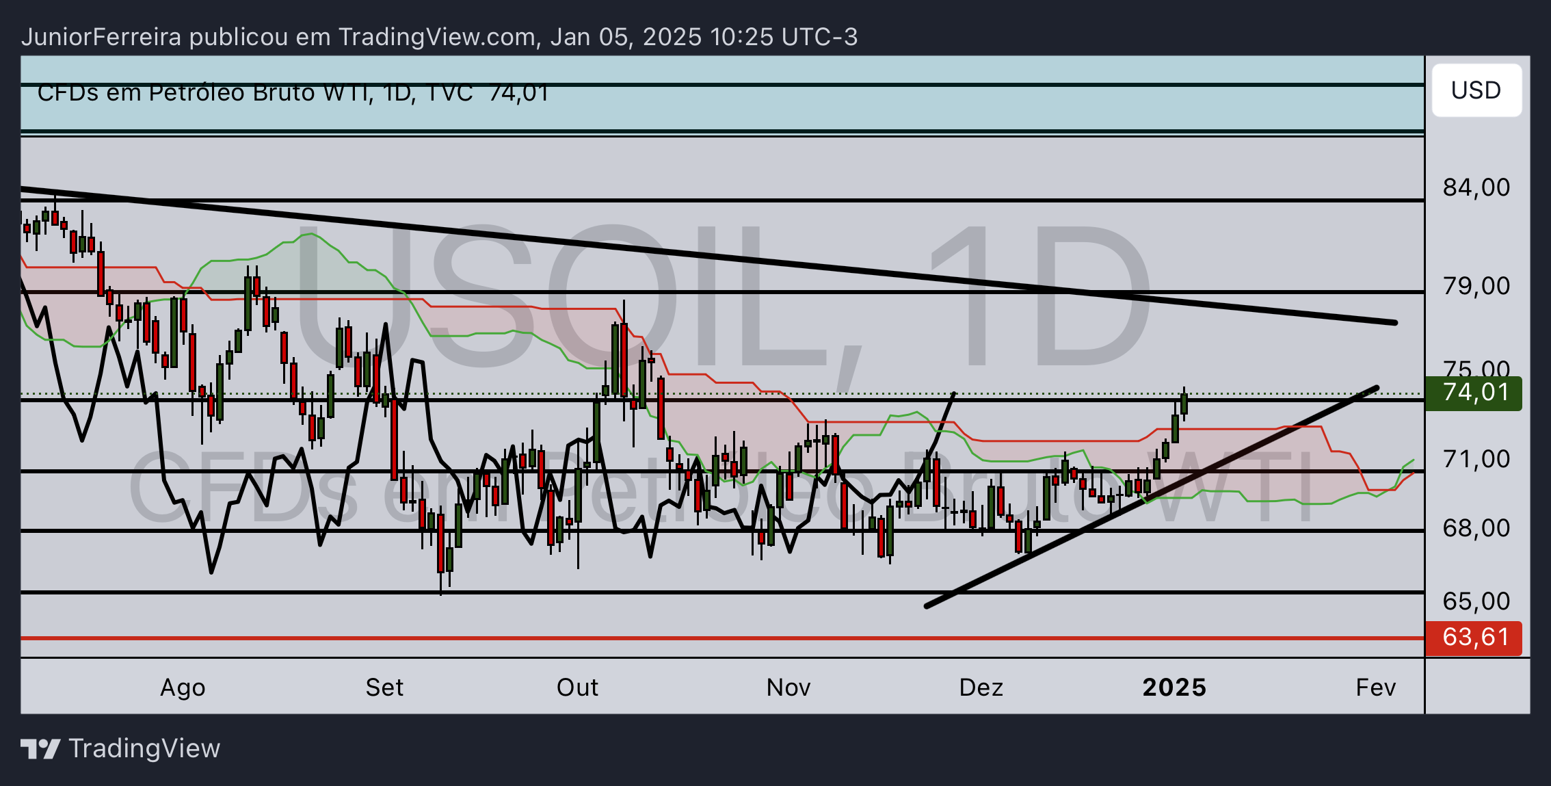The width and height of the screenshot is (1551, 786).
Task: Click the red price label 63,61
Action: [x=1474, y=638]
